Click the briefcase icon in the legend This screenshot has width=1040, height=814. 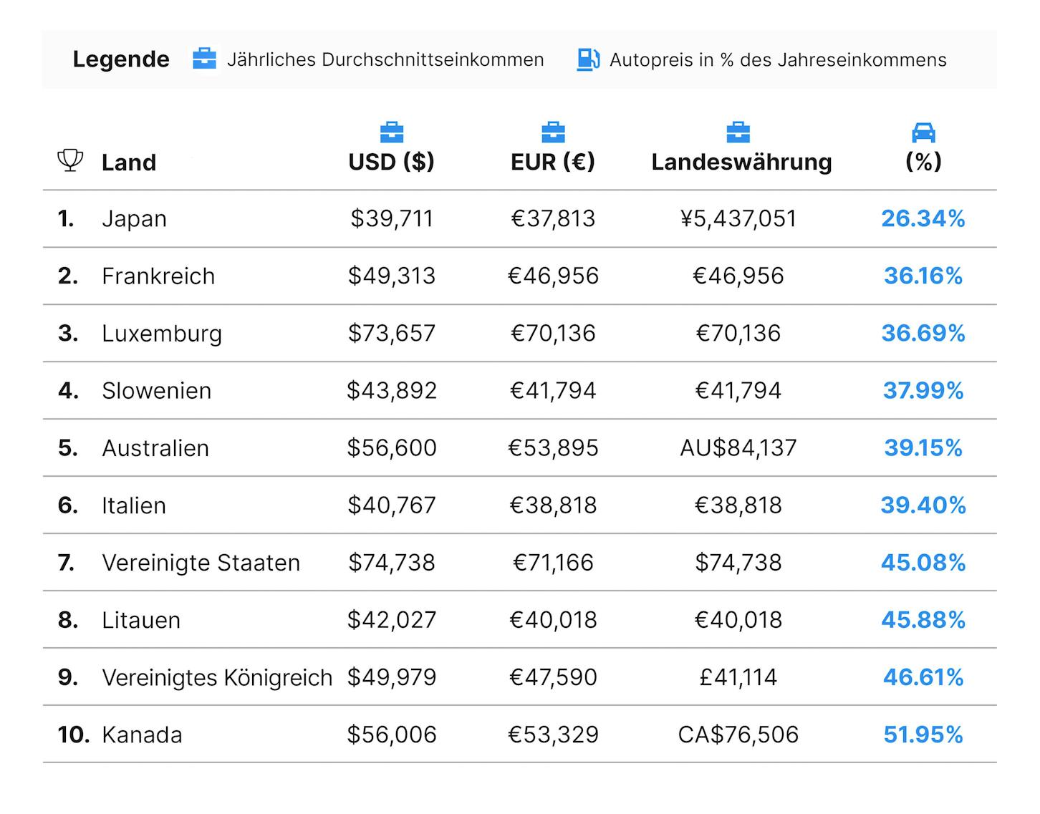[204, 59]
